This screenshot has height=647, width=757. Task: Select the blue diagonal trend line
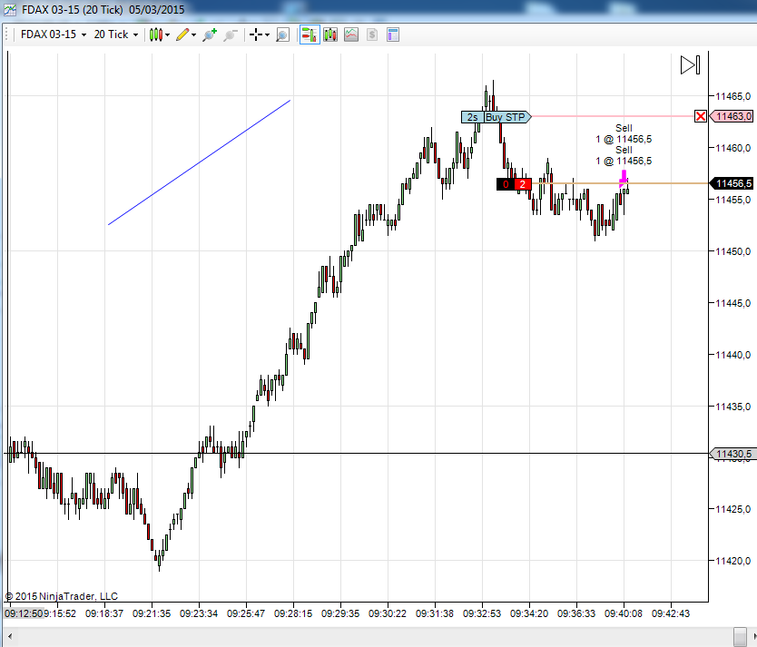coord(200,162)
